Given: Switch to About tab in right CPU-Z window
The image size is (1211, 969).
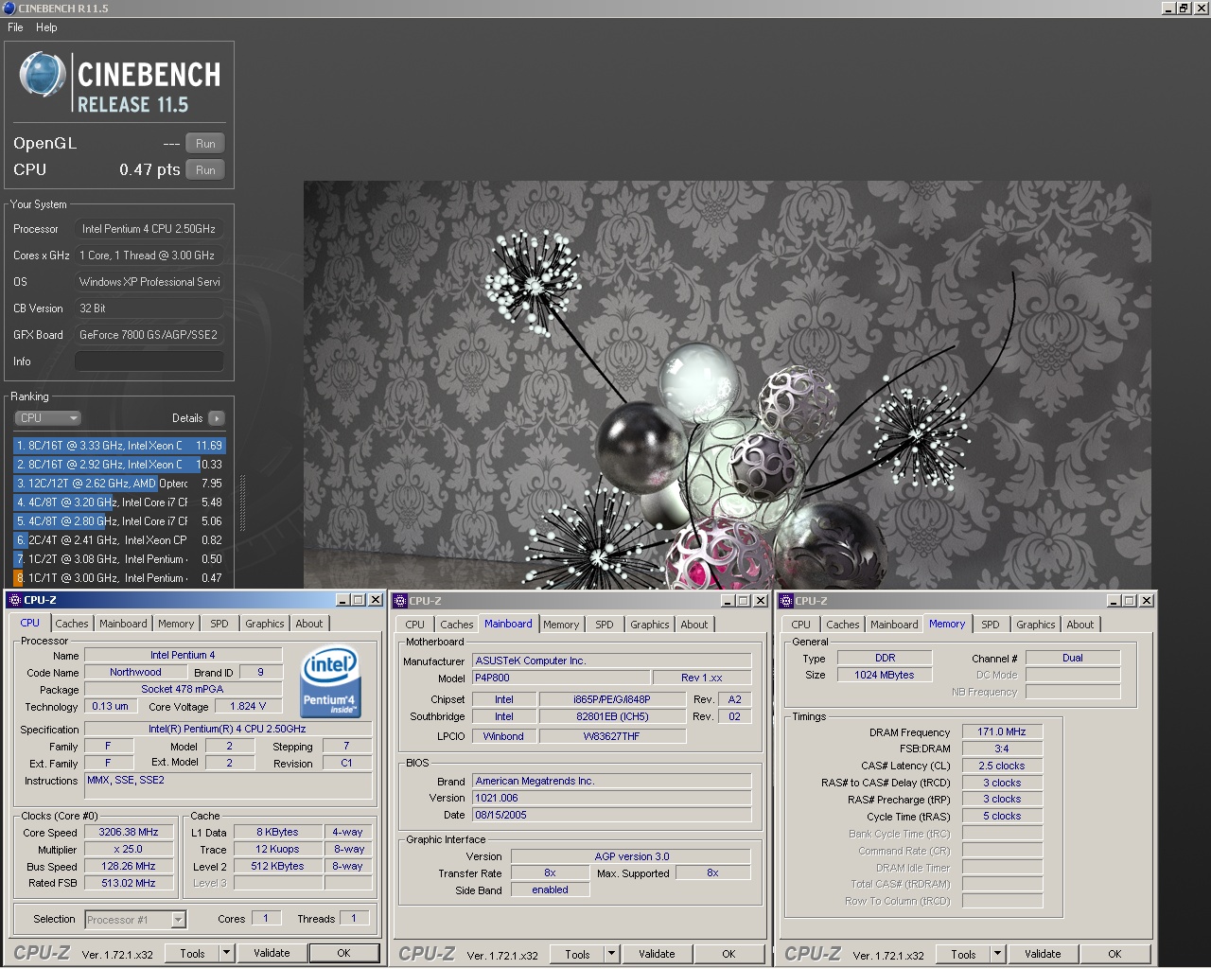Looking at the screenshot, I should pos(1080,625).
